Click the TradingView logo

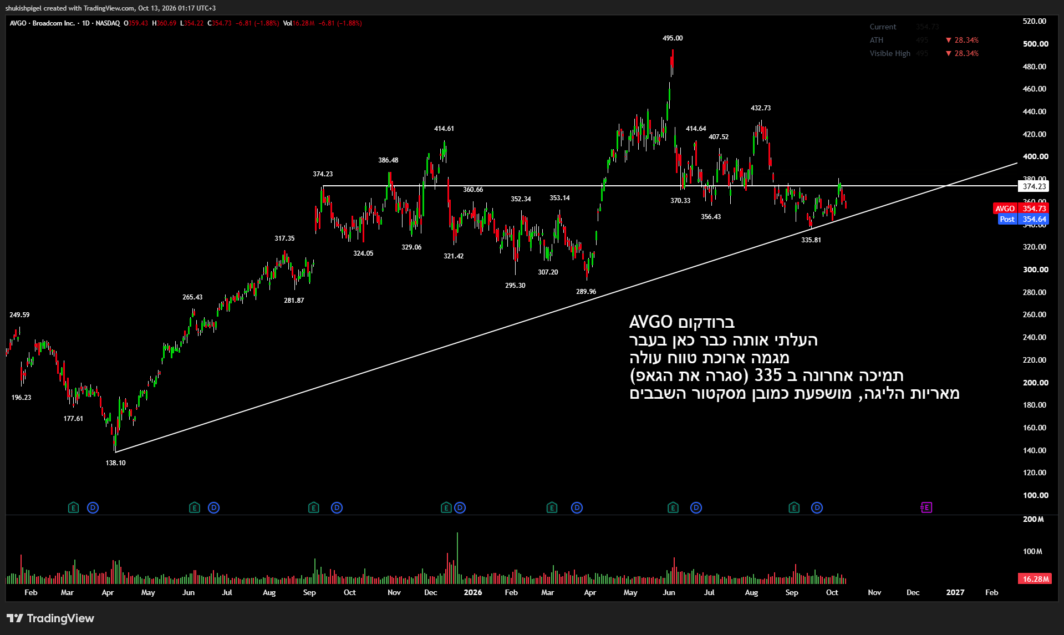click(50, 618)
